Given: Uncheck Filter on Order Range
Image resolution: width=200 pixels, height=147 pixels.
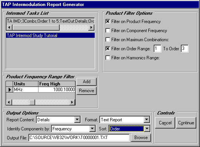Looking at the screenshot, I should 108,49.
